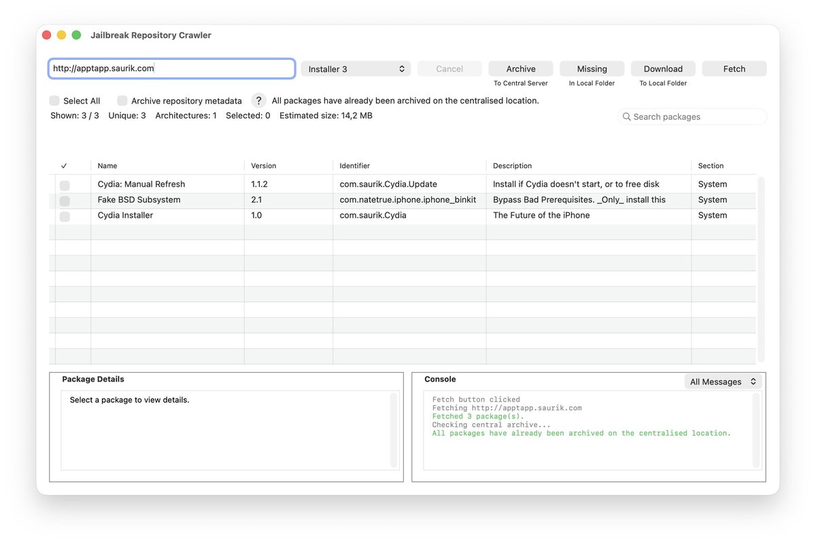Click 'Select a package to view details.' text
This screenshot has width=816, height=543.
(x=129, y=400)
